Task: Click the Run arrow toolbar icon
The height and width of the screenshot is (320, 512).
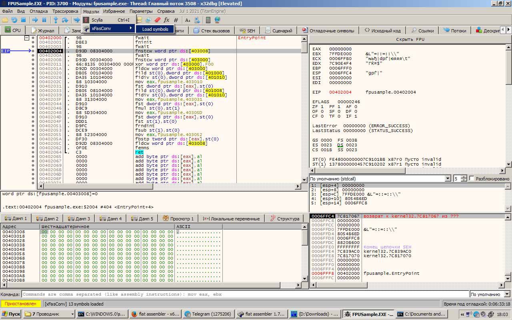Action: (35, 20)
